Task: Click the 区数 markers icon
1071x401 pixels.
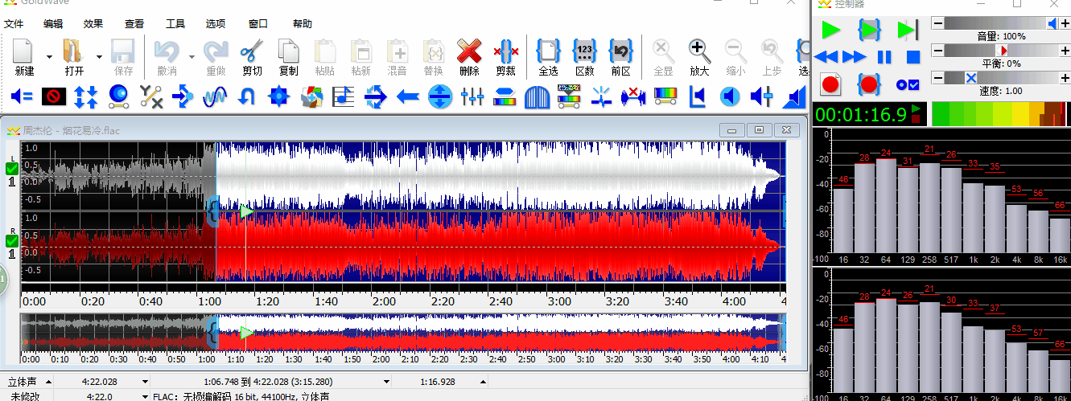Action: pos(585,58)
